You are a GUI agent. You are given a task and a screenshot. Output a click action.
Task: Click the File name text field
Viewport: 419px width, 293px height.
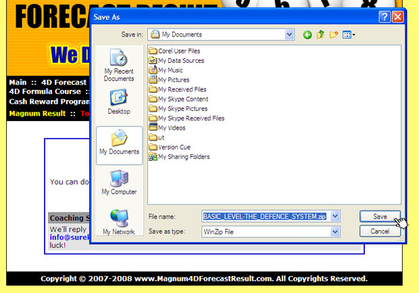coord(265,217)
